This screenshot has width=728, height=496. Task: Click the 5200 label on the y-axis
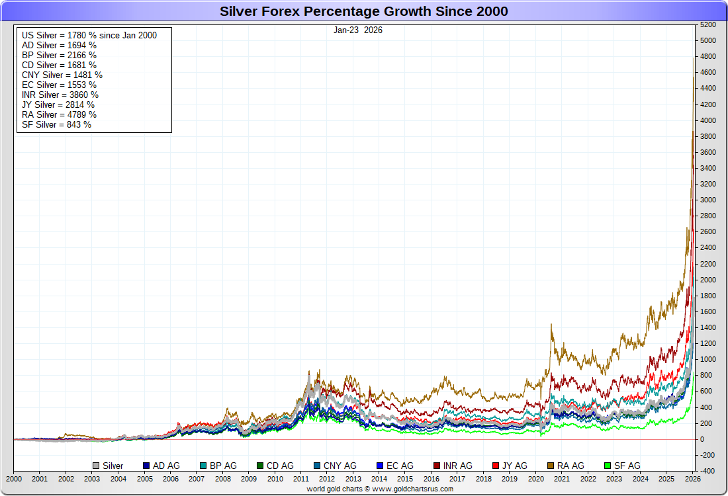click(707, 25)
